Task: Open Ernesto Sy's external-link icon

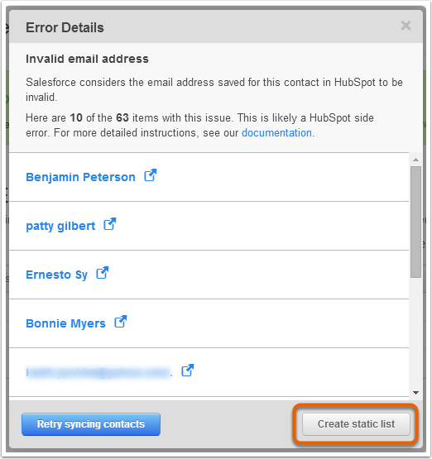Action: [103, 273]
